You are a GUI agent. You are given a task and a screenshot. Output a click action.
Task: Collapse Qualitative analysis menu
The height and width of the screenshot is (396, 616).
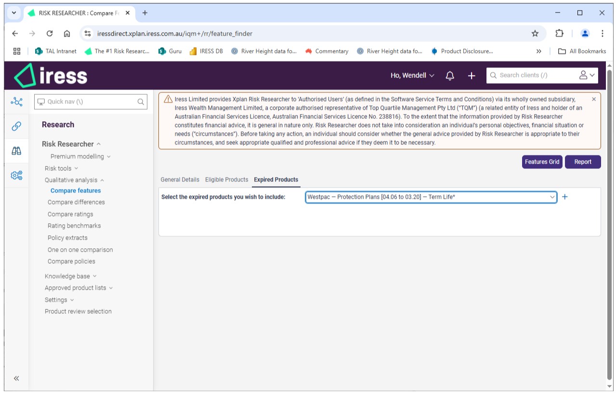pos(74,180)
